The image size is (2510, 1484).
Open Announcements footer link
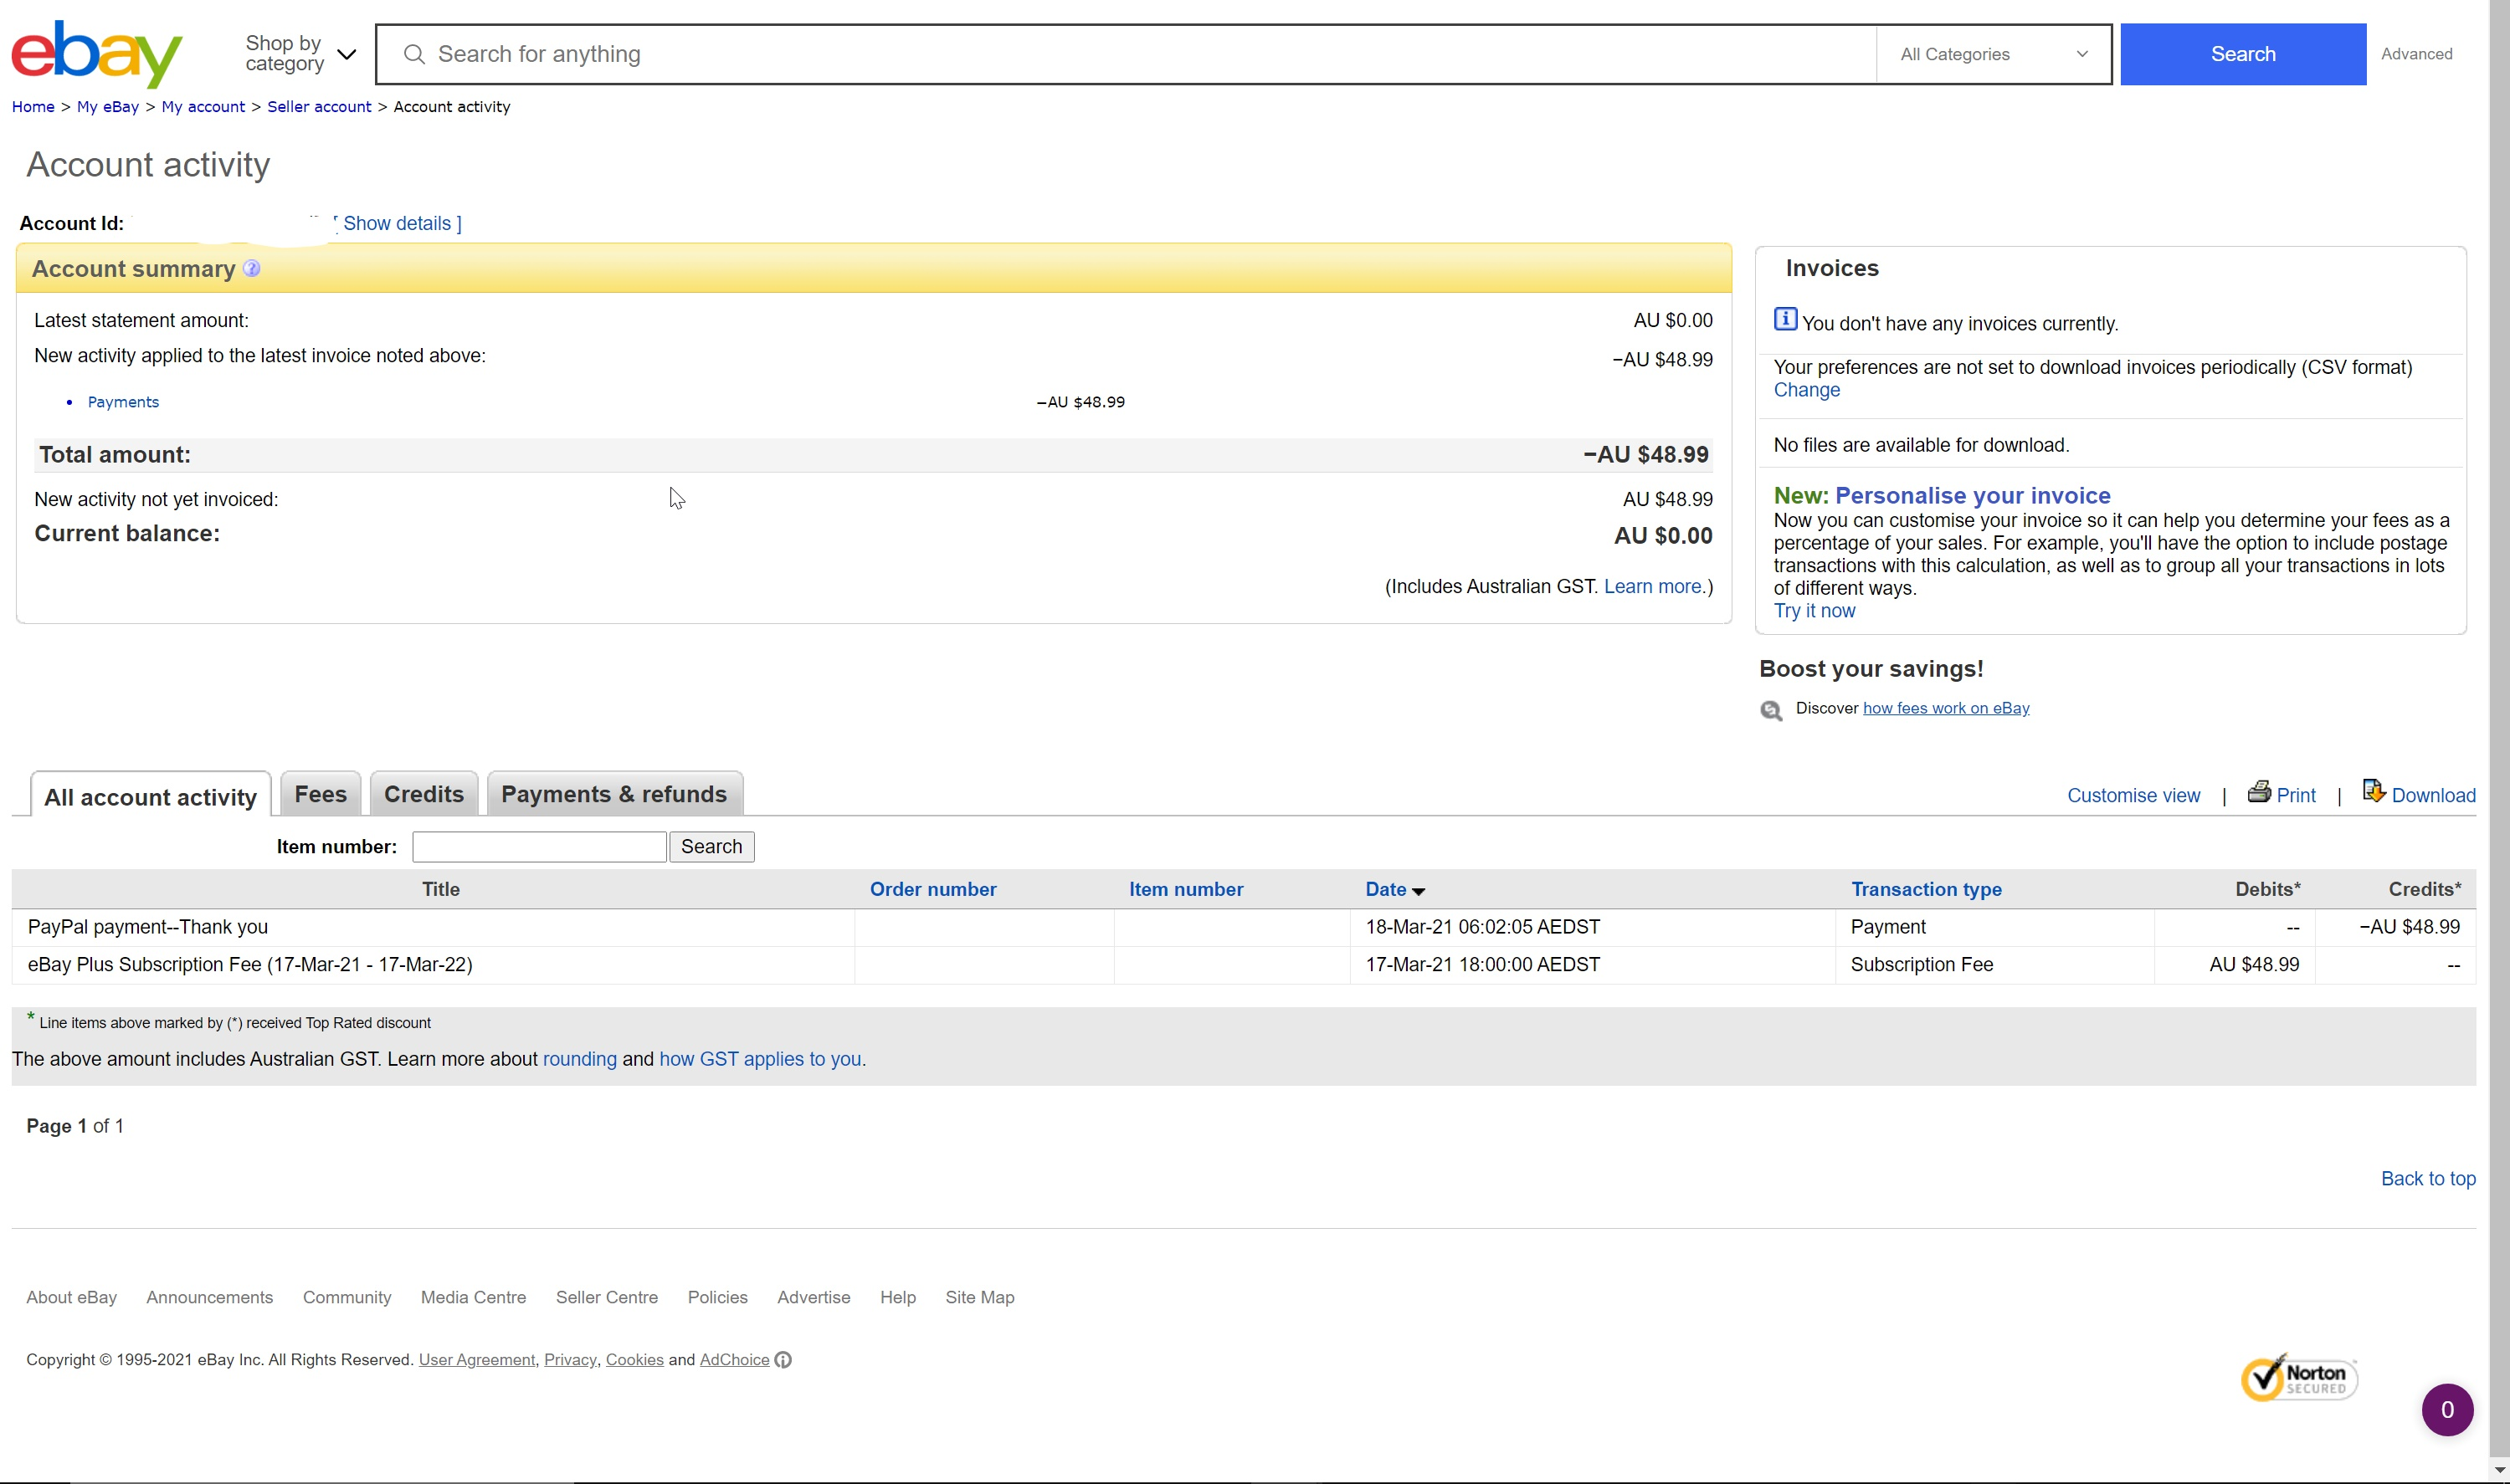pyautogui.click(x=209, y=1298)
